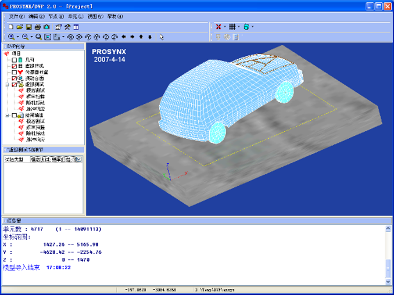Select 随机振动 under 虚拟测试 node
The width and height of the screenshot is (394, 295).
pos(35,103)
